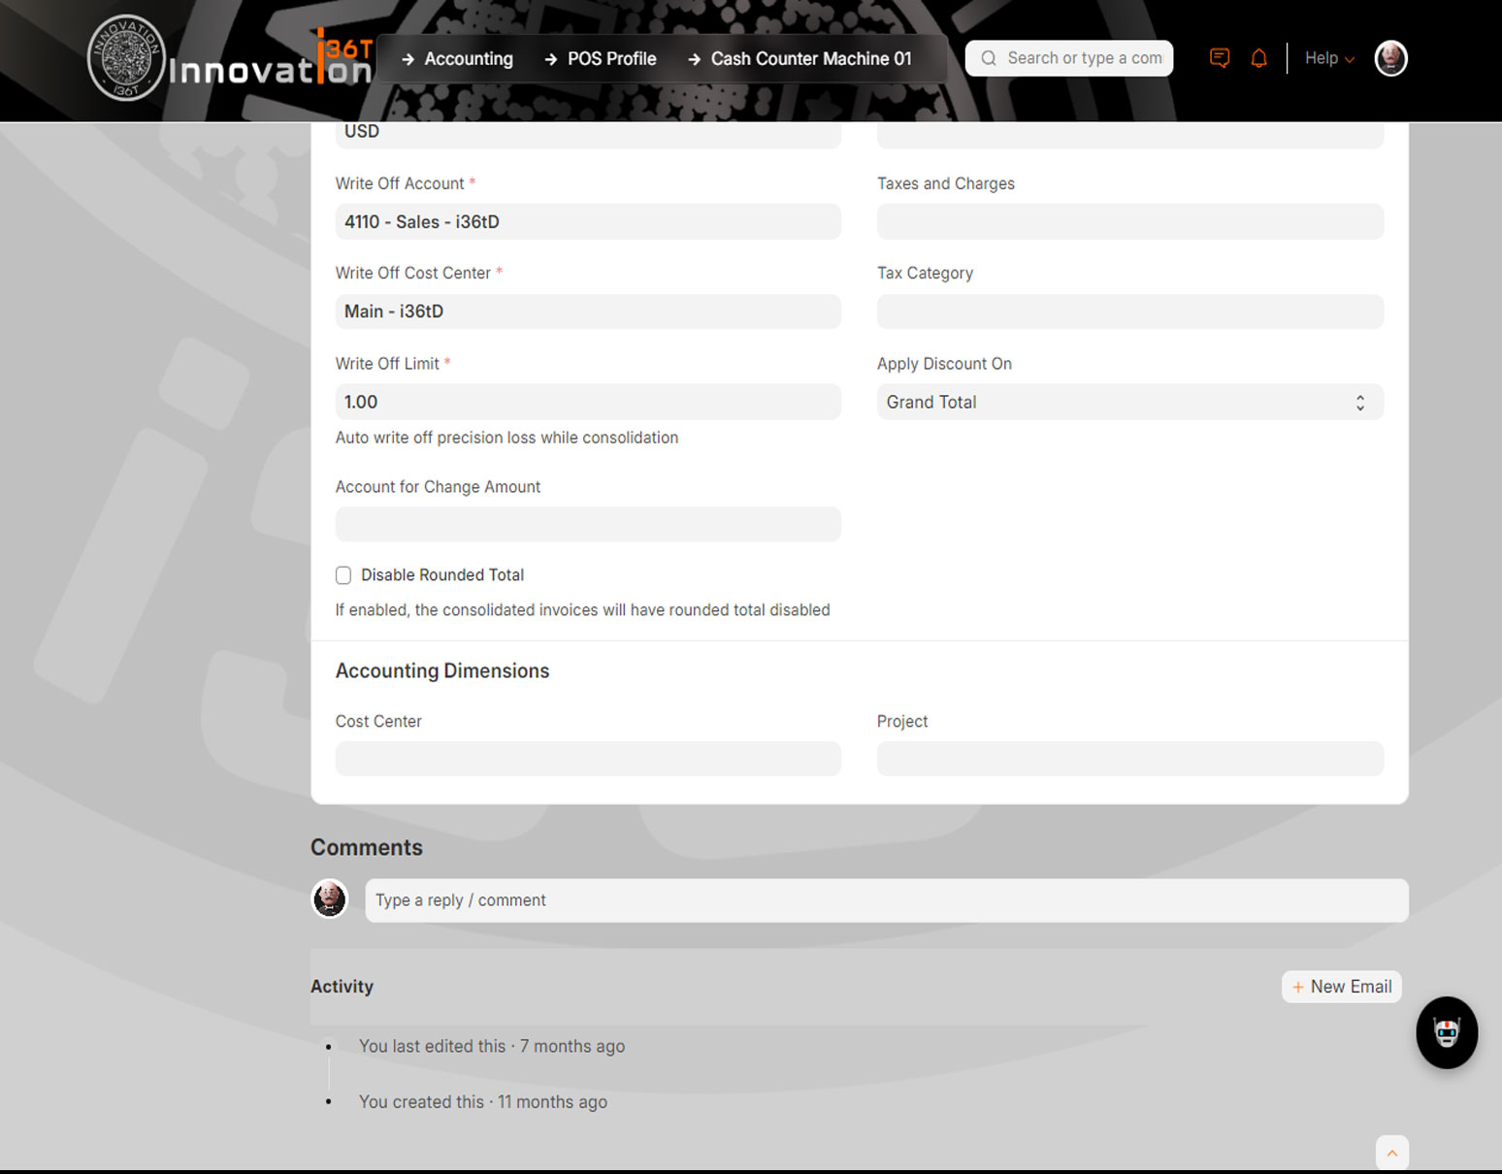
Task: Go to Accounting breadcrumb
Action: tap(468, 59)
